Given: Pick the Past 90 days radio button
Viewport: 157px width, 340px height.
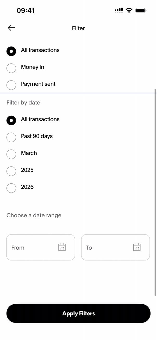Looking at the screenshot, I should pos(11,137).
